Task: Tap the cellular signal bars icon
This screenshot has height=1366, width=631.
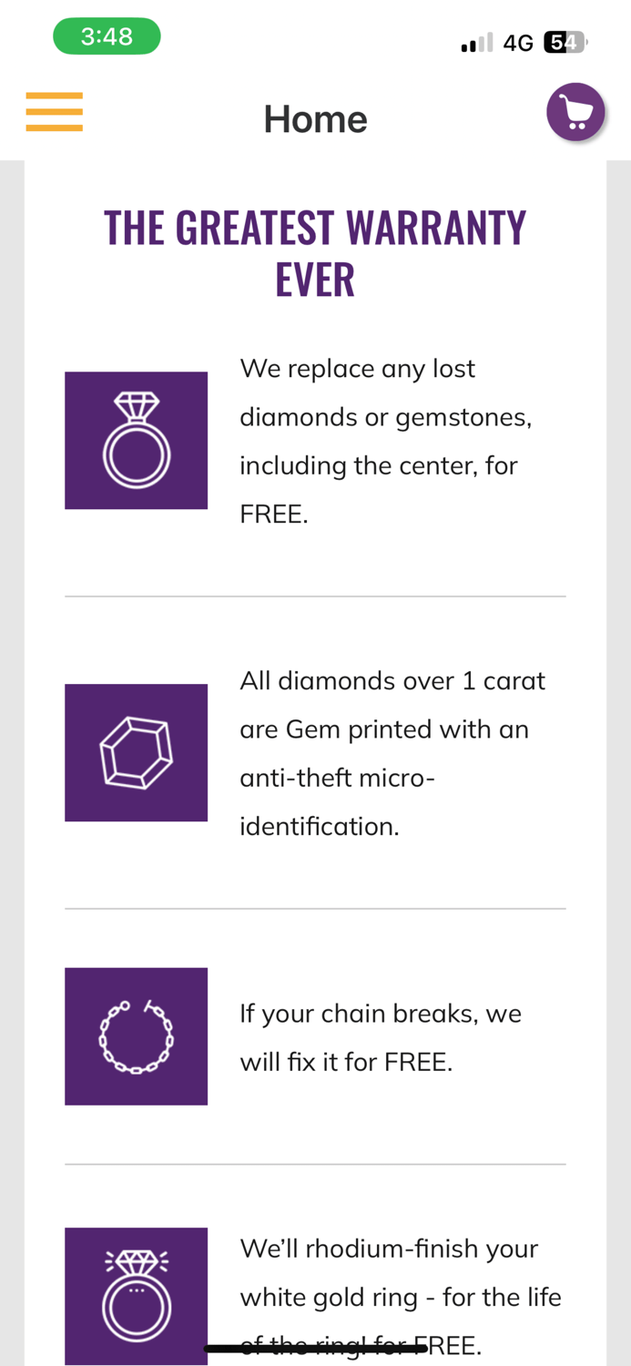Action: pos(474,40)
